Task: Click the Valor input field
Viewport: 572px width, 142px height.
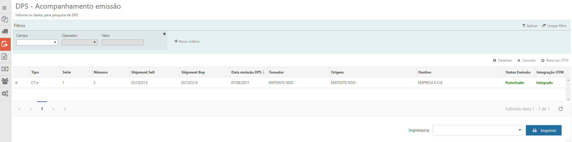Action: point(123,42)
